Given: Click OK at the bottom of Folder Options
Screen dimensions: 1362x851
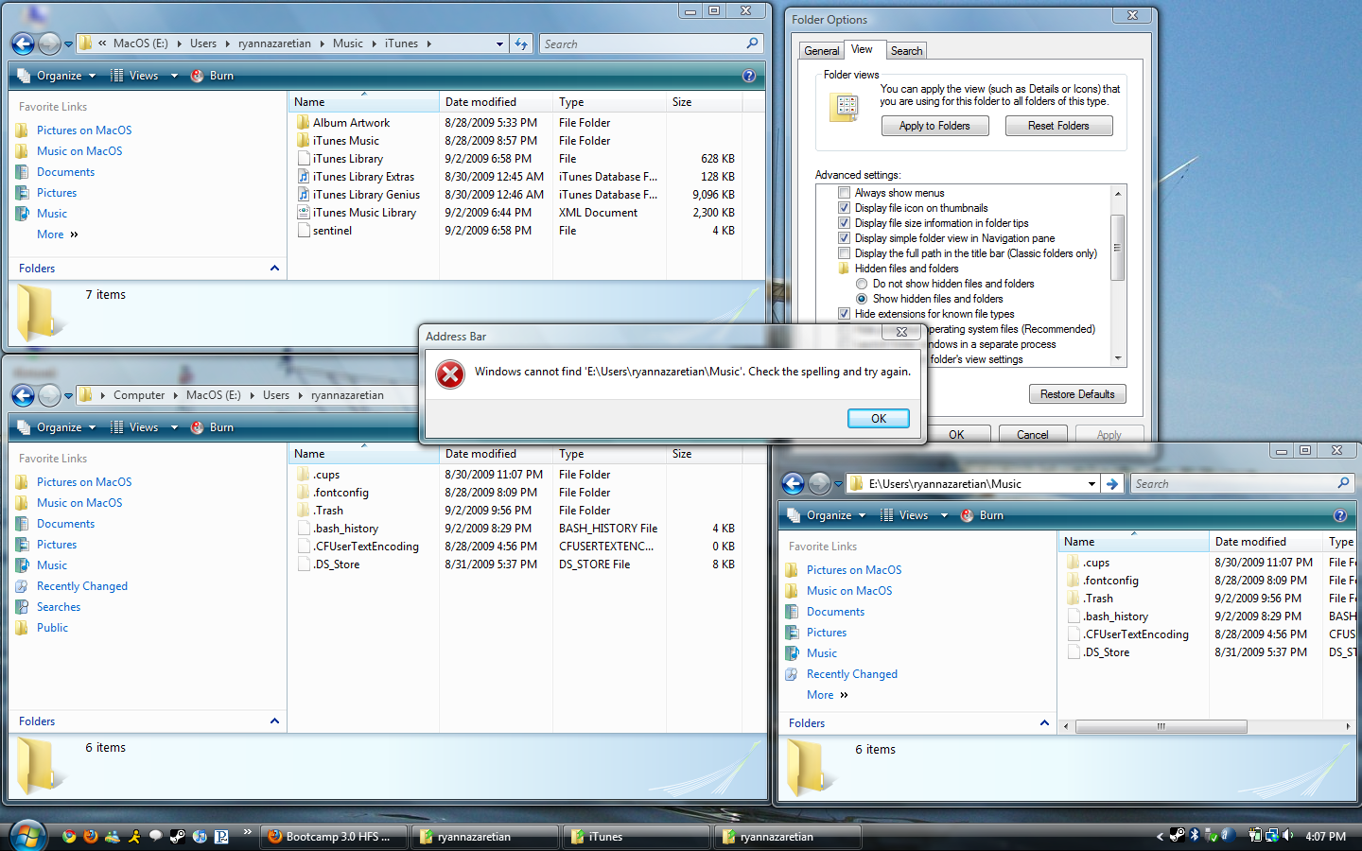Looking at the screenshot, I should pyautogui.click(x=956, y=435).
